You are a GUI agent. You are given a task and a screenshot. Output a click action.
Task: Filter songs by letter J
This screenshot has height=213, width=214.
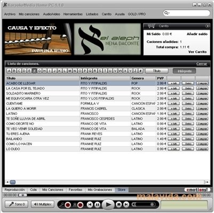pos(54,71)
